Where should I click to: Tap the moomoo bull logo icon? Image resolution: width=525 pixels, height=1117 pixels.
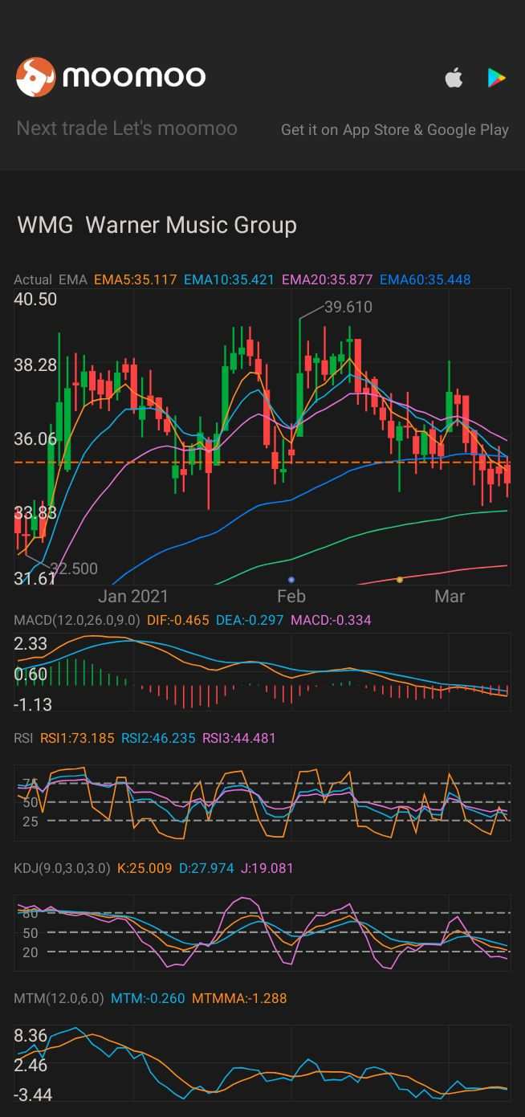click(x=36, y=77)
